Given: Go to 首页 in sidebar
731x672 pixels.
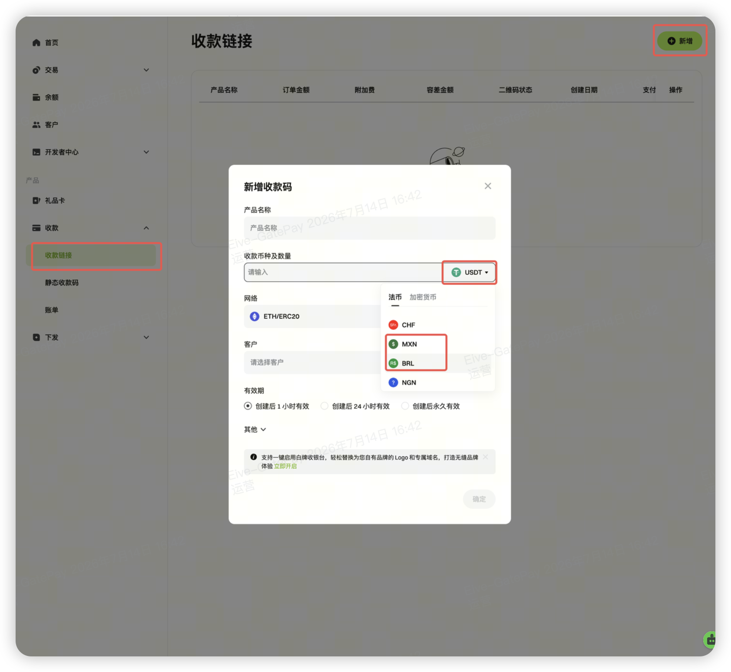Looking at the screenshot, I should (x=52, y=42).
